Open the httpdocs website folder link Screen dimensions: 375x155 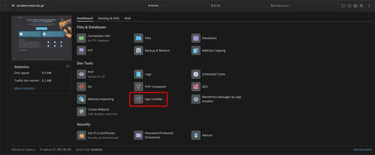(x=30, y=149)
